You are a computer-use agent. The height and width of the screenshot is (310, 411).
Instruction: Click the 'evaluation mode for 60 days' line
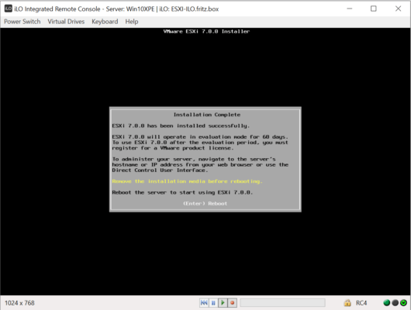pos(200,137)
